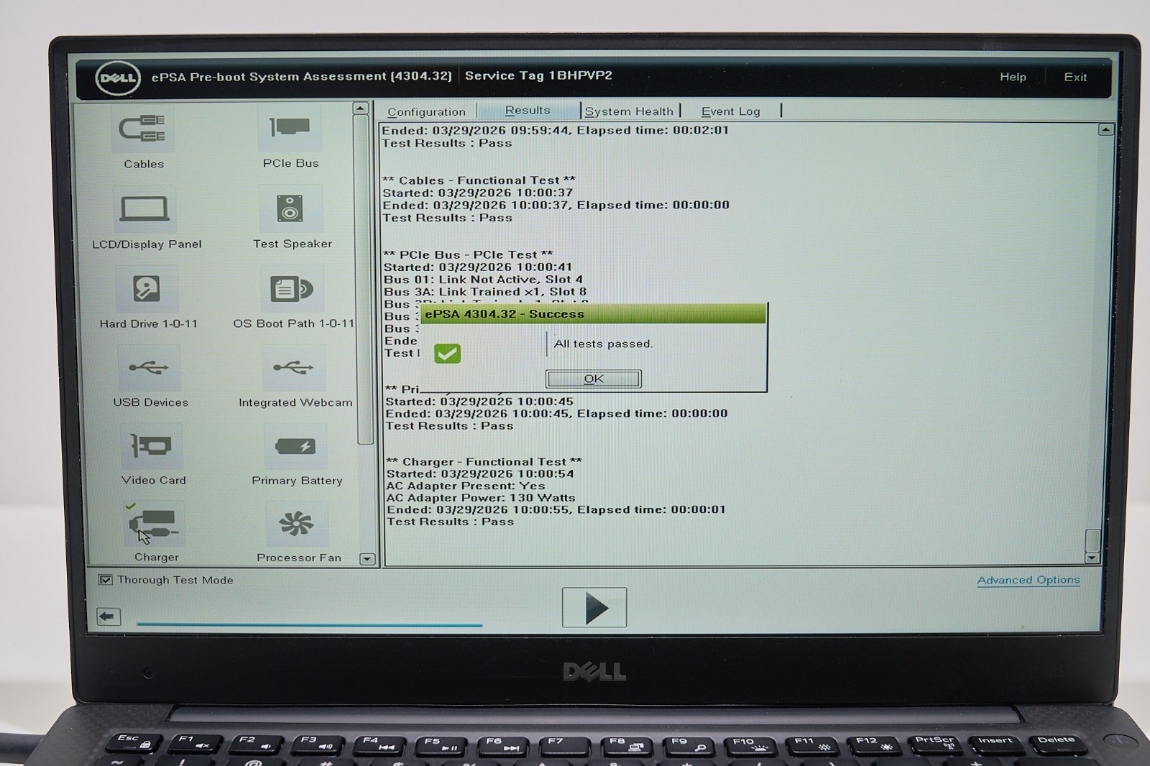Click the 'All tests passed.' message
The image size is (1150, 766).
[x=603, y=344]
